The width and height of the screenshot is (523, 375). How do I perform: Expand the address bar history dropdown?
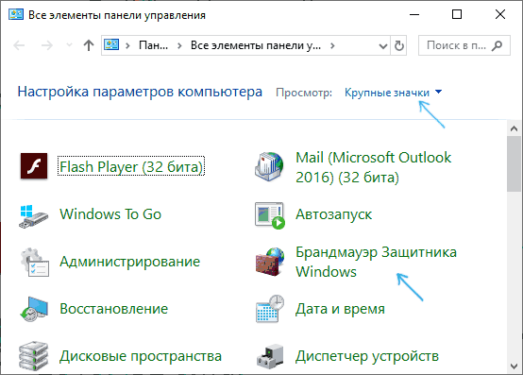point(383,46)
